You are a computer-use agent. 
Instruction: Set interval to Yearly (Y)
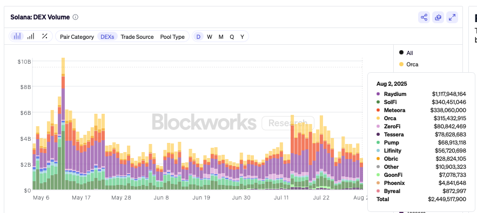pyautogui.click(x=242, y=37)
